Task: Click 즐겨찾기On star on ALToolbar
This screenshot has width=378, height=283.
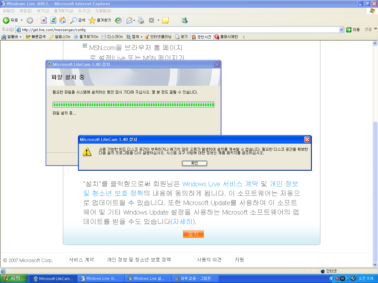Action: click(86, 37)
